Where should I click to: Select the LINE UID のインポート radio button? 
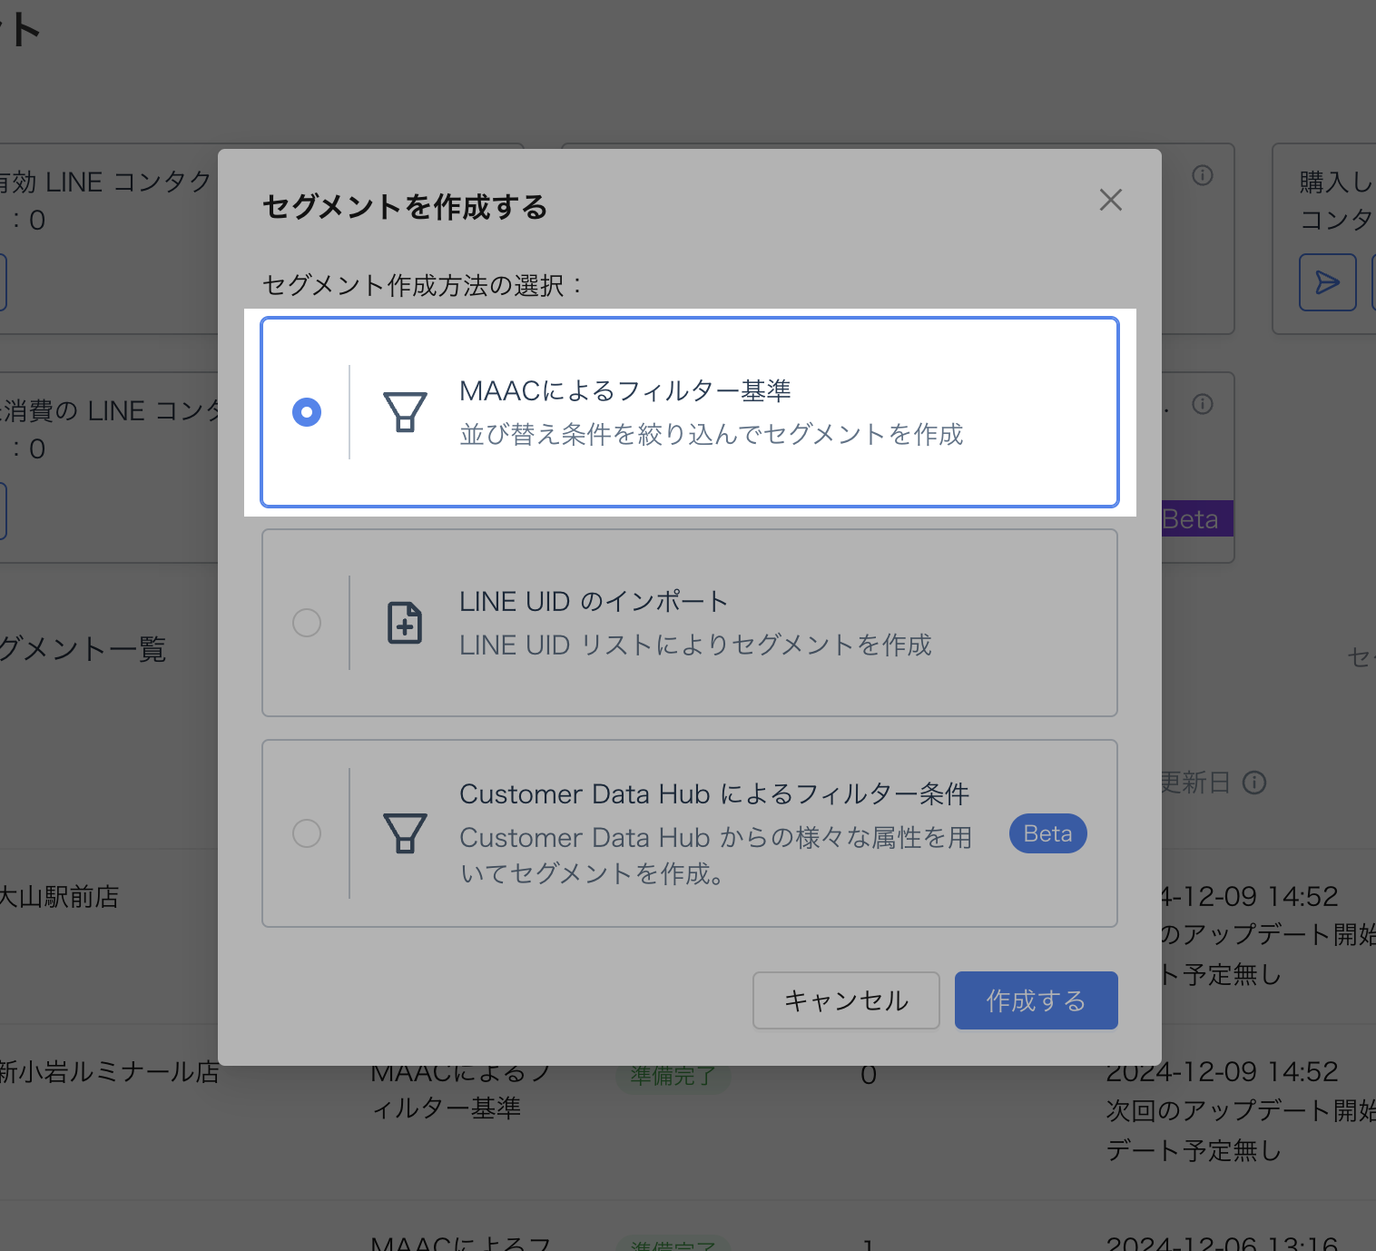(307, 623)
